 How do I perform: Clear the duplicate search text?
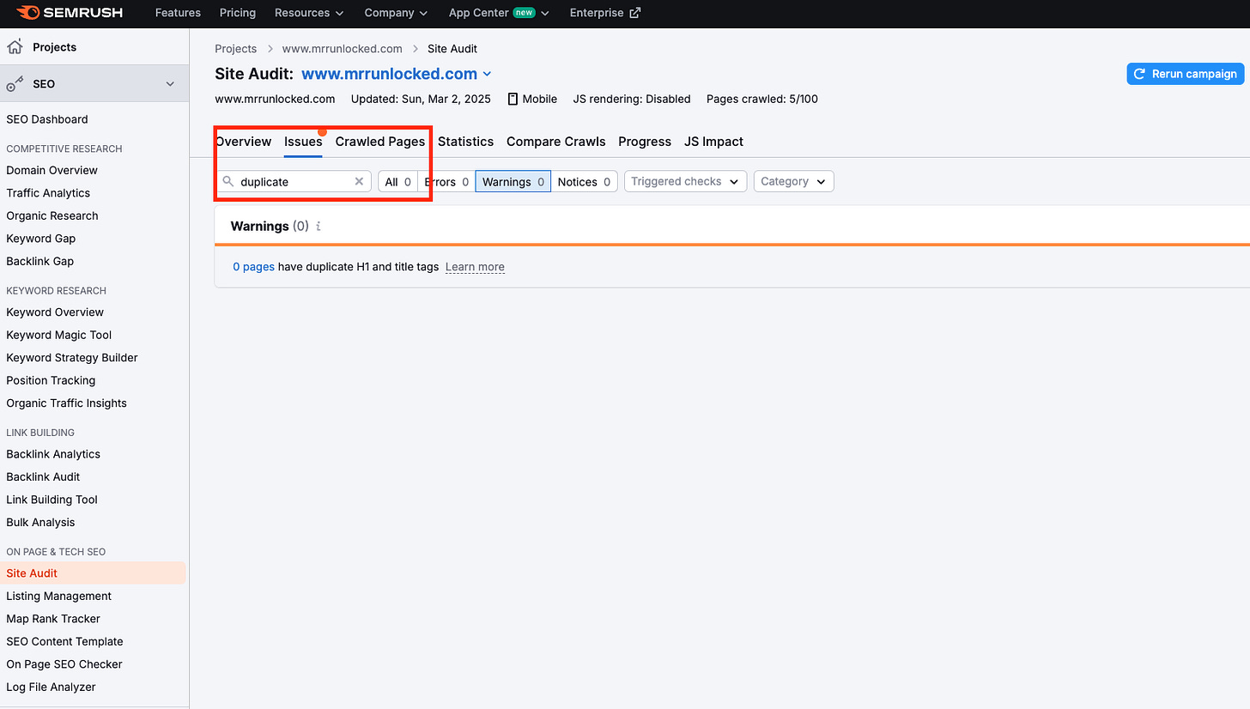(x=359, y=182)
